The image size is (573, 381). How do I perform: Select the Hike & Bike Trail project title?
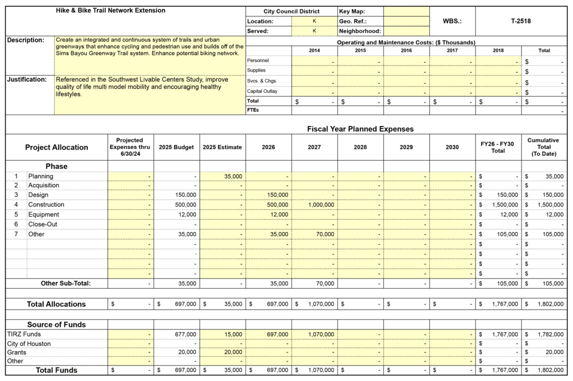(x=111, y=11)
